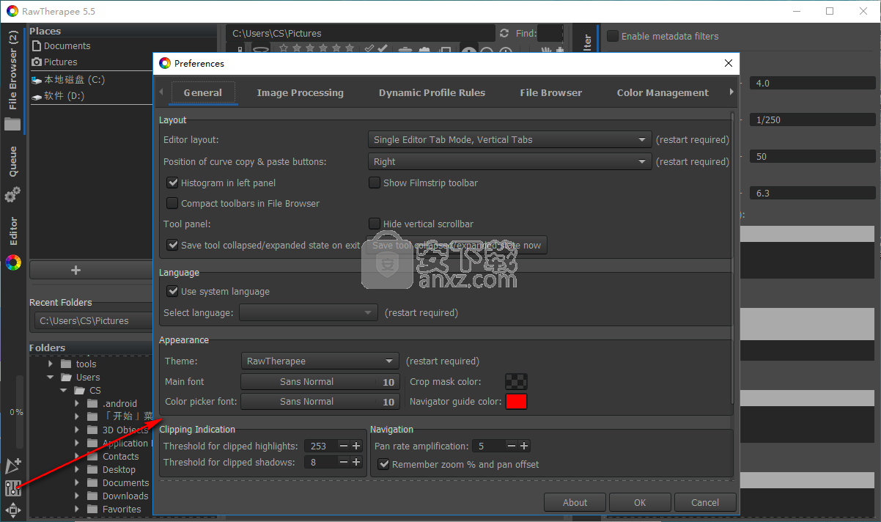This screenshot has height=522, width=881.
Task: Click the Cancel button in Preferences
Action: [705, 502]
